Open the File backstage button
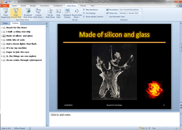Viewport: 182px width, 130px height. pyautogui.click(x=5, y=6)
